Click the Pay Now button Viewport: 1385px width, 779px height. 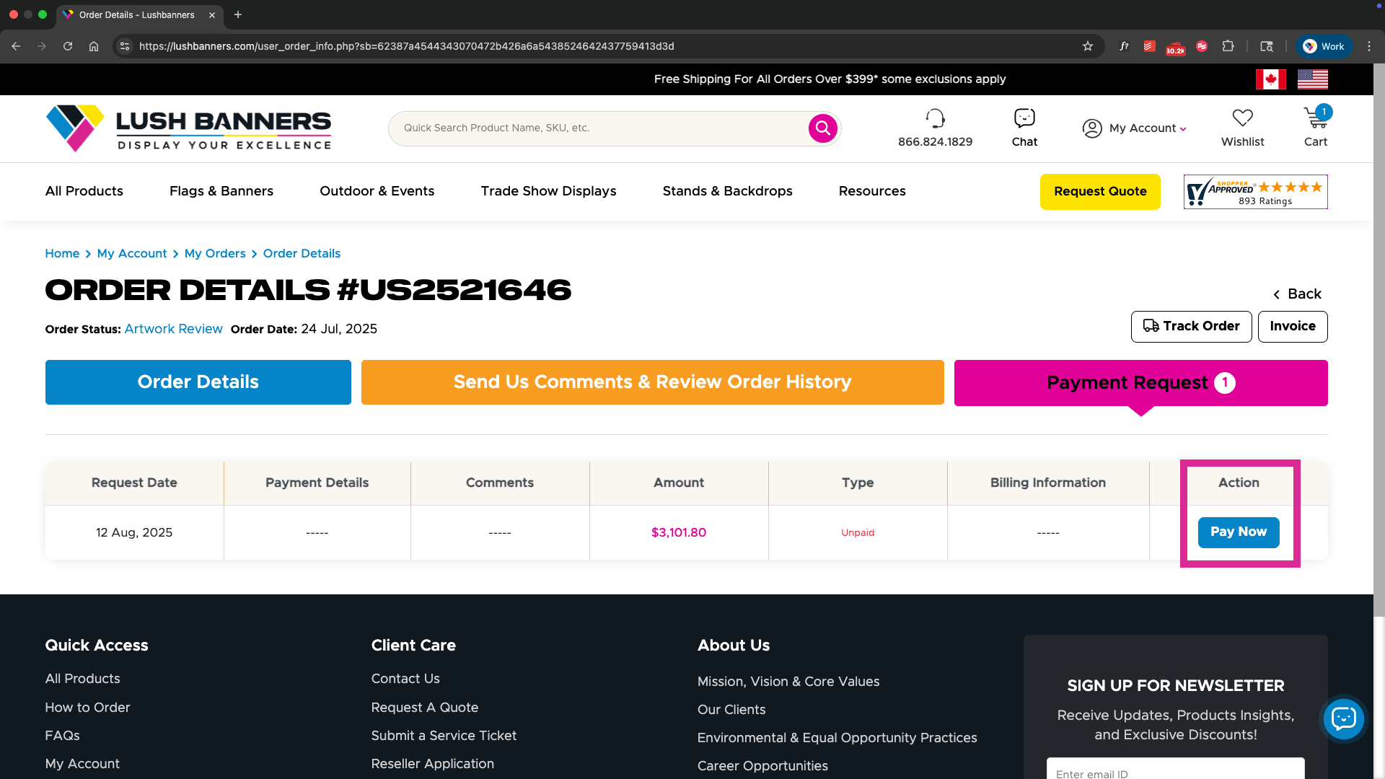[1238, 532]
